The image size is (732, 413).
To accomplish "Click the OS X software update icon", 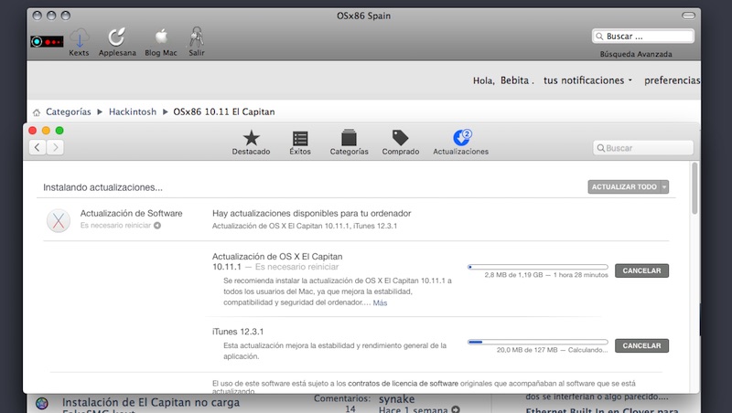I will coord(59,220).
